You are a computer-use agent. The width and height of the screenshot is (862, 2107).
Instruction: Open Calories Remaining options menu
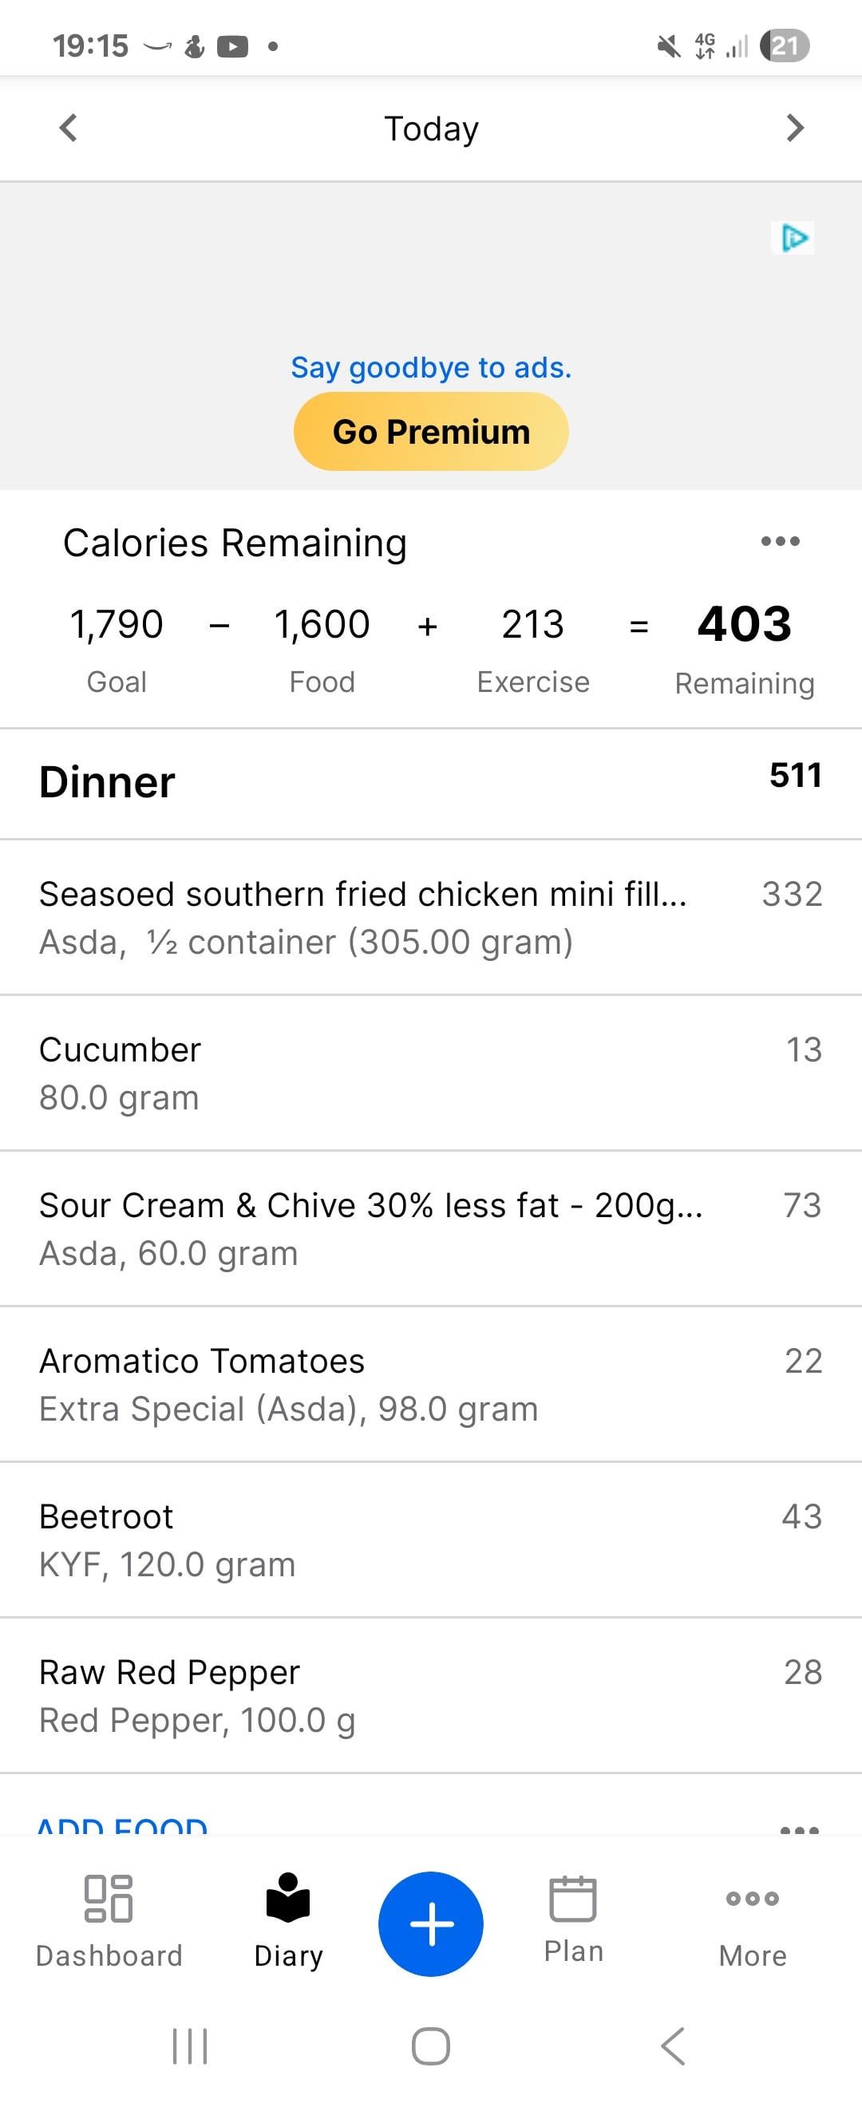pos(780,541)
